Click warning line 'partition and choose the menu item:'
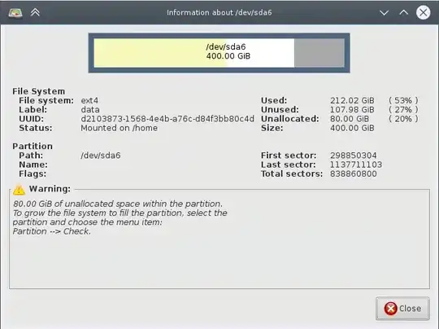This screenshot has height=329, width=439. [x=87, y=222]
